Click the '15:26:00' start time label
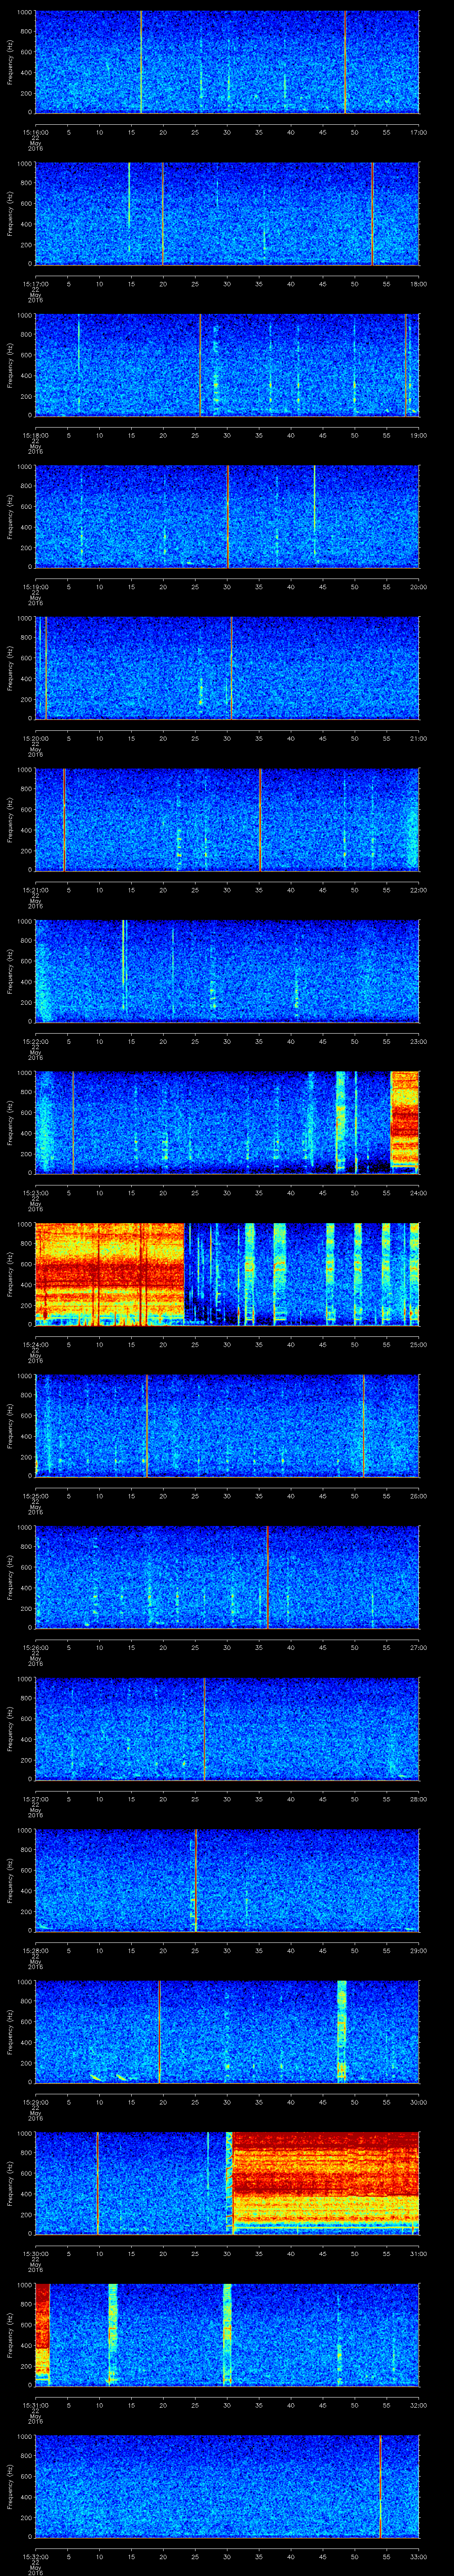 35,1647
